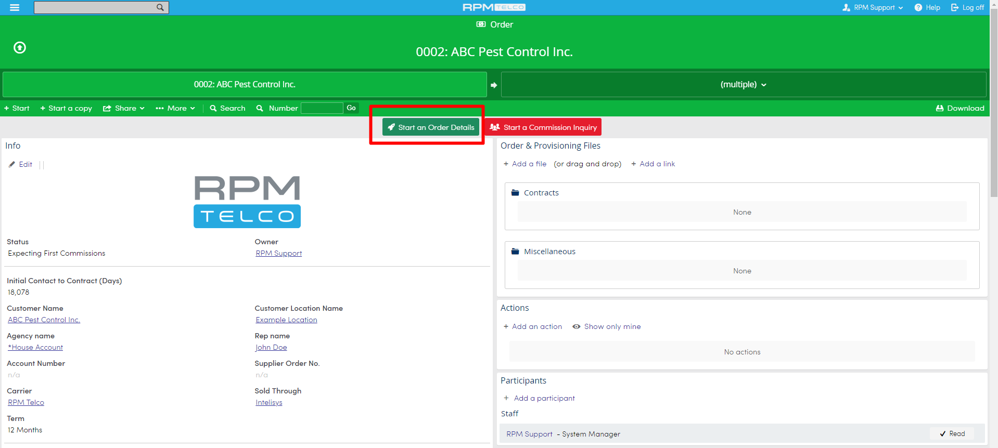Open the hamburger navigation menu

point(15,7)
